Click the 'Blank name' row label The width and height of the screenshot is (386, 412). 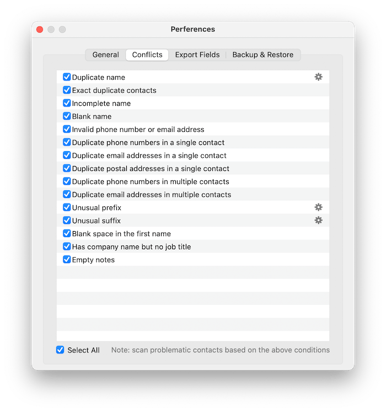[92, 116]
